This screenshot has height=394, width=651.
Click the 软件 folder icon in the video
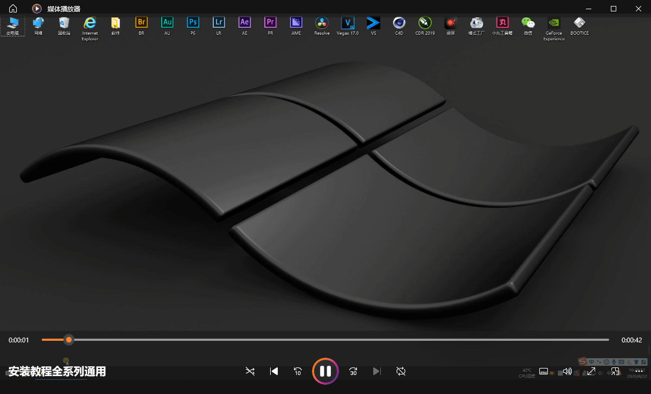[x=116, y=26]
